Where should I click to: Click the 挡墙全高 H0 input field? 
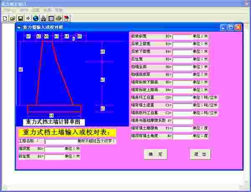[x=182, y=67]
